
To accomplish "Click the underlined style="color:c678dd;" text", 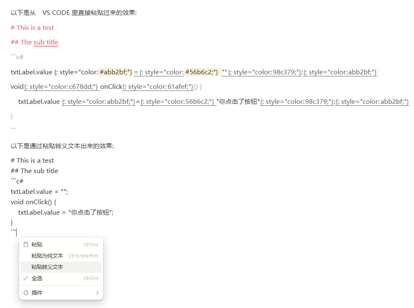I will click(62, 87).
